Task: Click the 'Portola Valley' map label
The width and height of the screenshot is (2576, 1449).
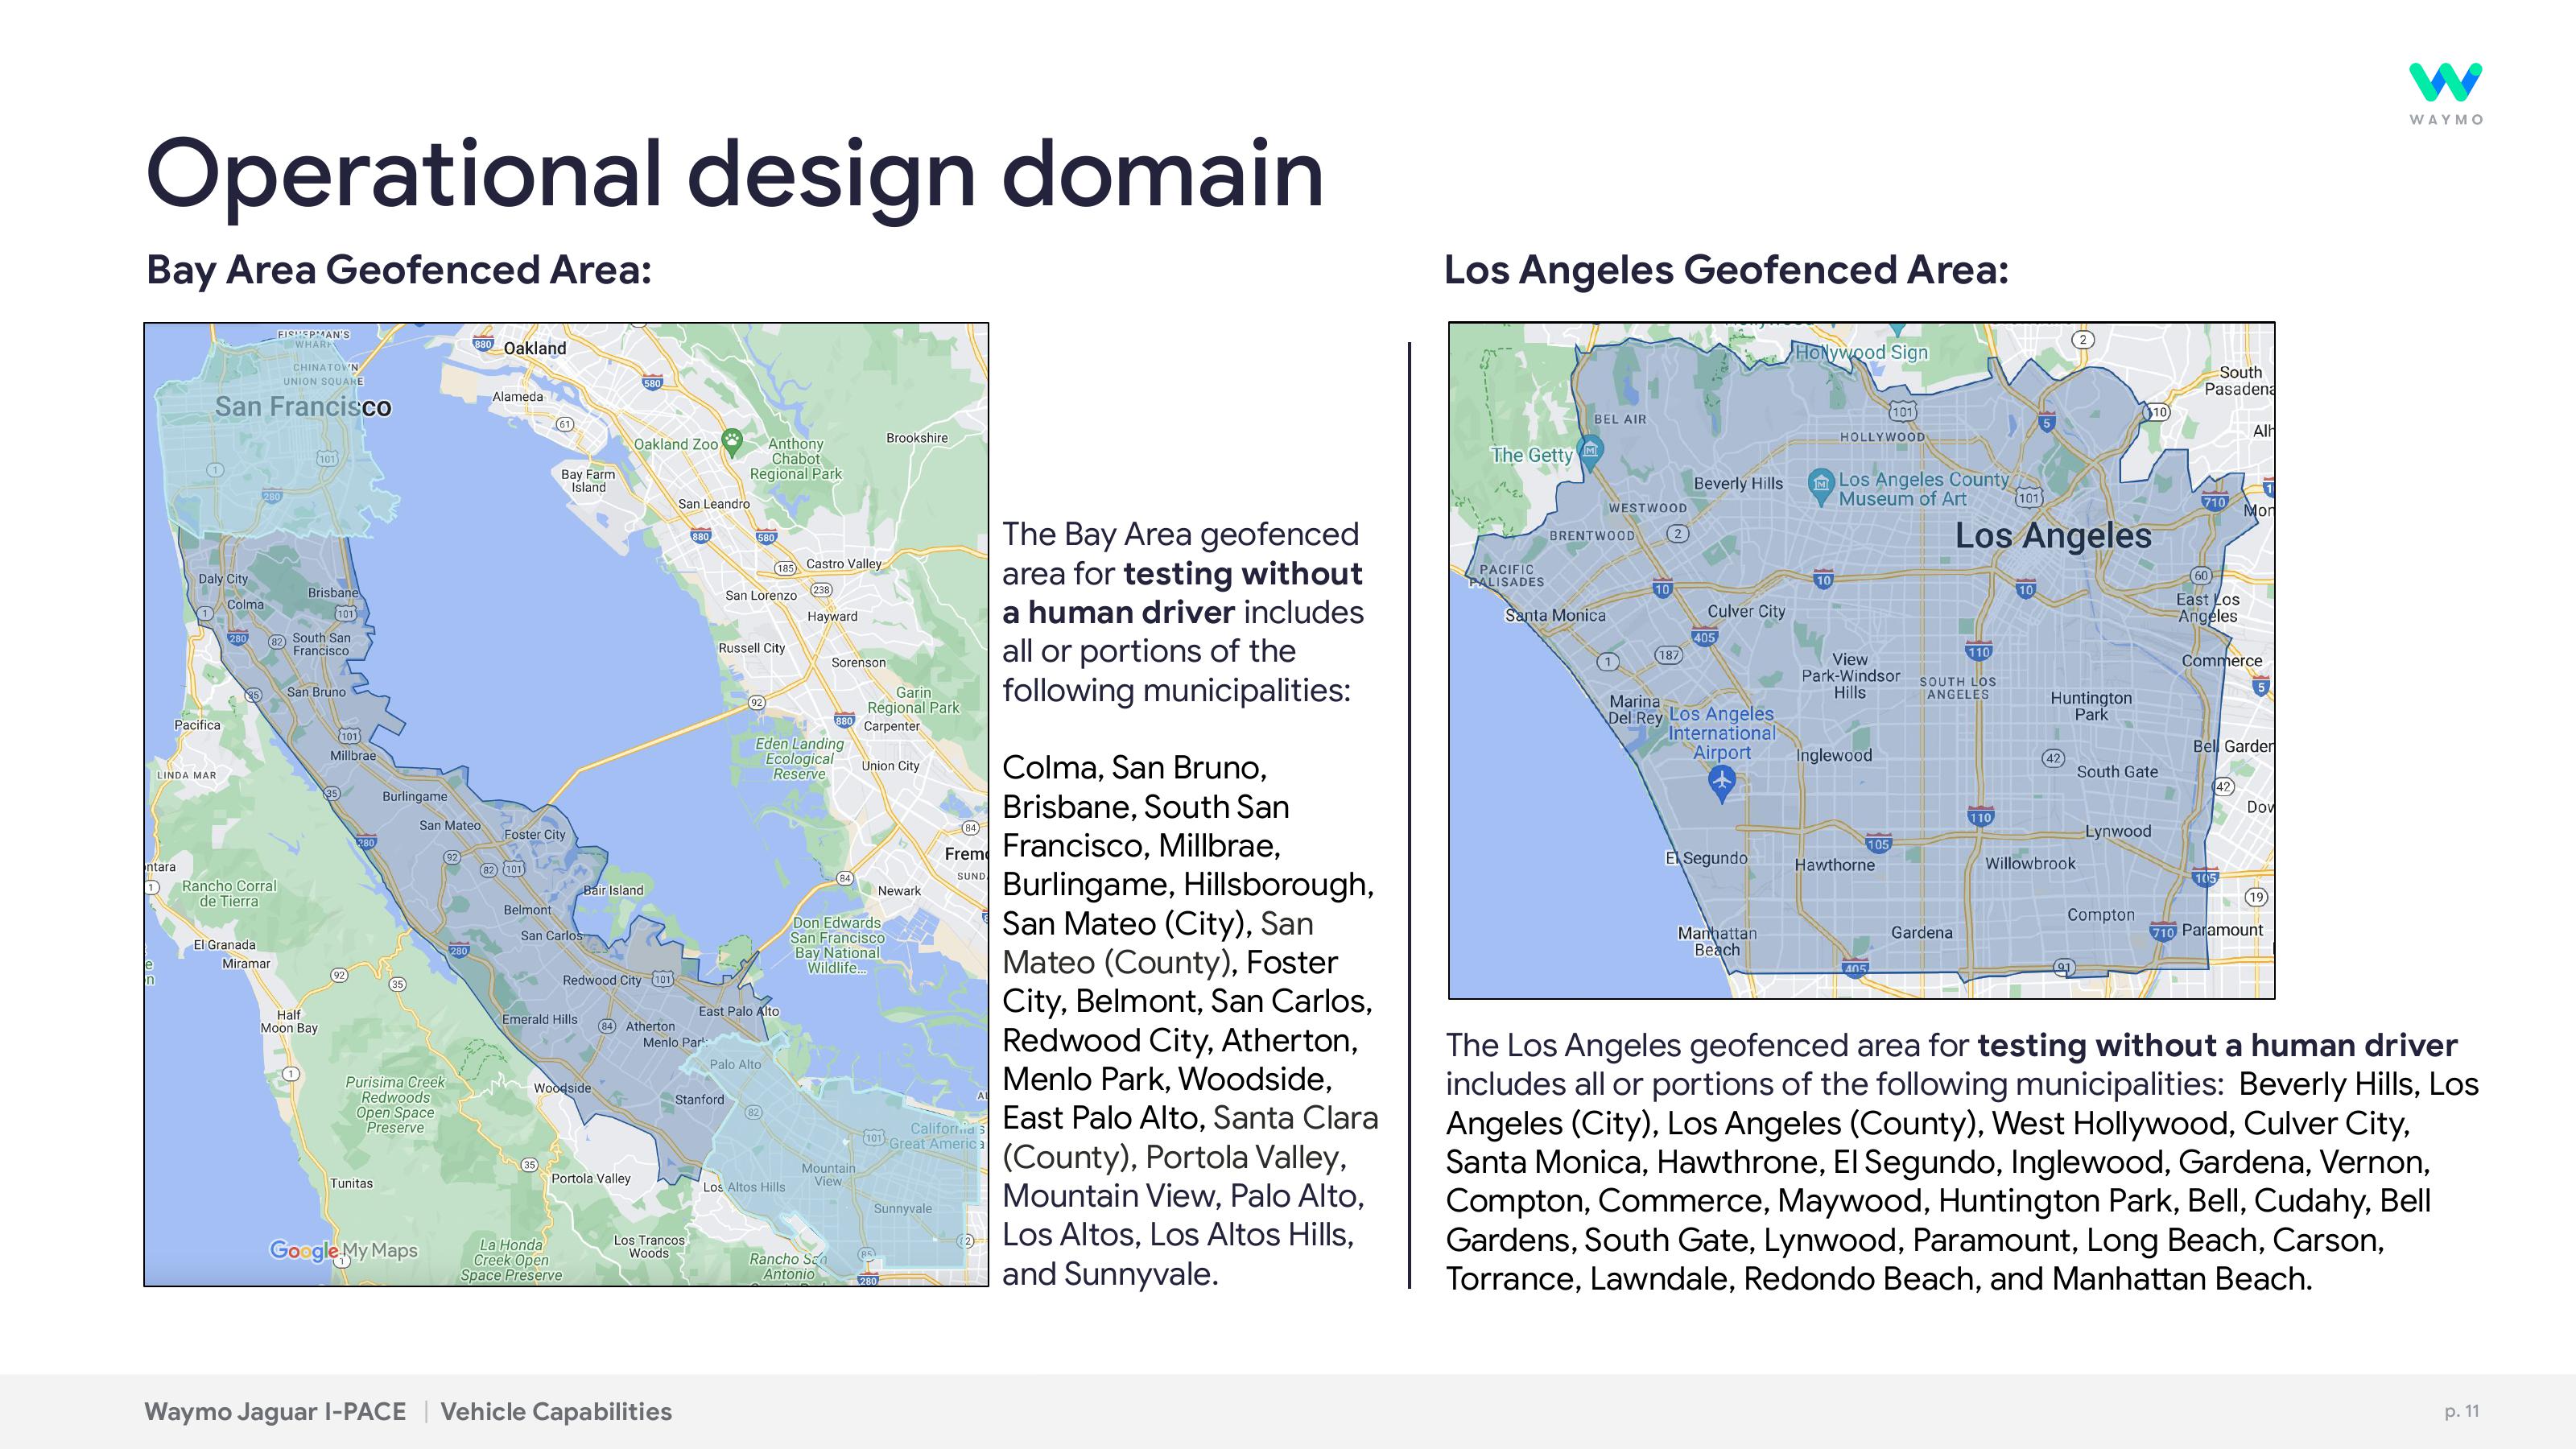Action: pos(591,1179)
